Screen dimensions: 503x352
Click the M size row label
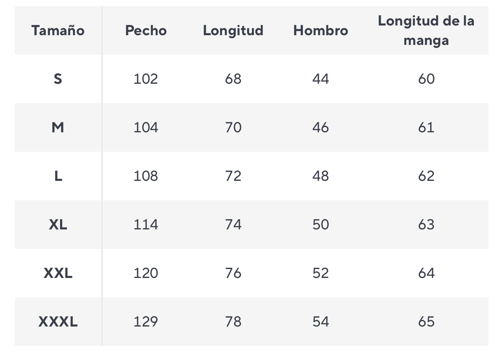(58, 127)
